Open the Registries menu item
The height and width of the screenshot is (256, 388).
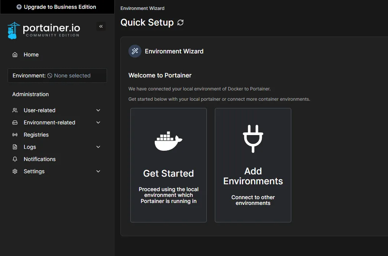(36, 135)
